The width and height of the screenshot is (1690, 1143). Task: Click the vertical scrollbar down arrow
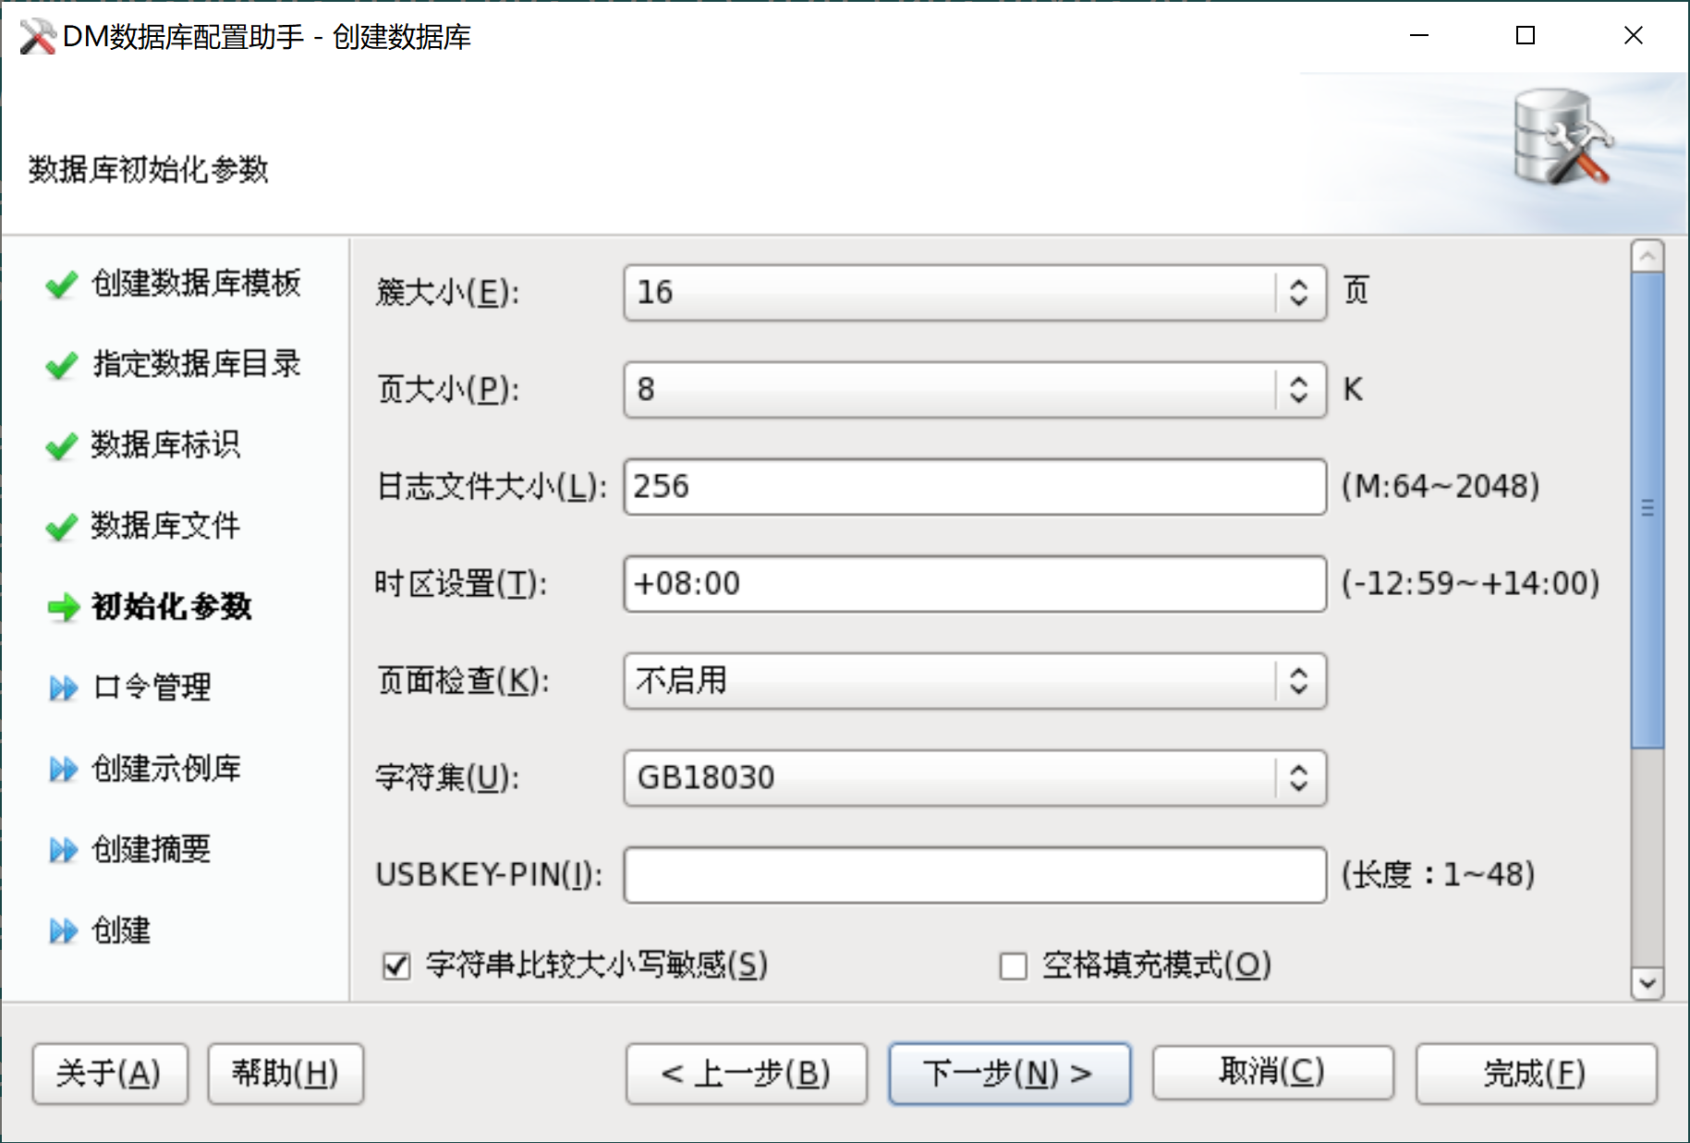(x=1647, y=983)
